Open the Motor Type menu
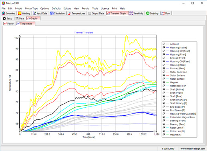The image size is (207, 151). 31,8
